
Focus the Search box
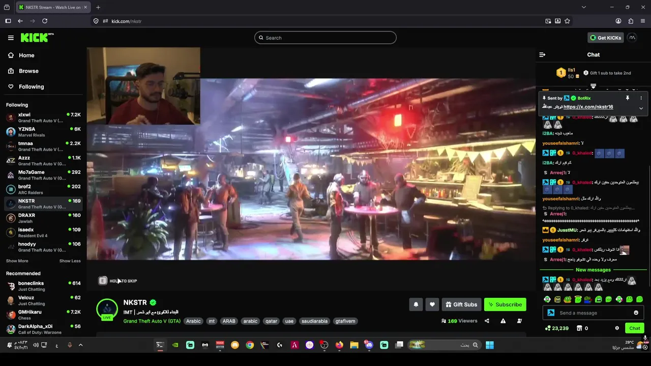[x=325, y=38]
